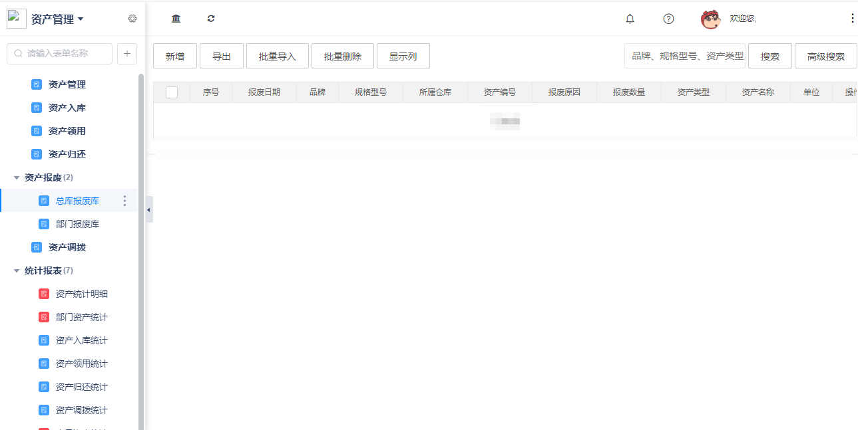Click the sidebar vertical scrollbar
This screenshot has width=858, height=430.
[141, 253]
